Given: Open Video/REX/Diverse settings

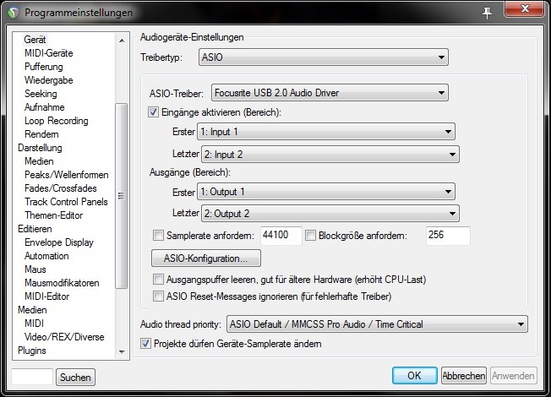Looking at the screenshot, I should coord(64,337).
